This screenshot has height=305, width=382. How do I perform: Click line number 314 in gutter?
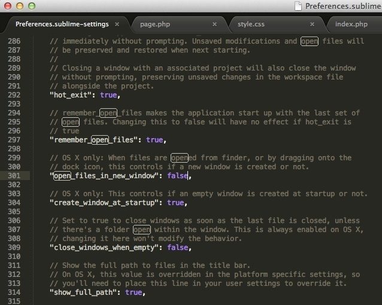click(x=14, y=292)
